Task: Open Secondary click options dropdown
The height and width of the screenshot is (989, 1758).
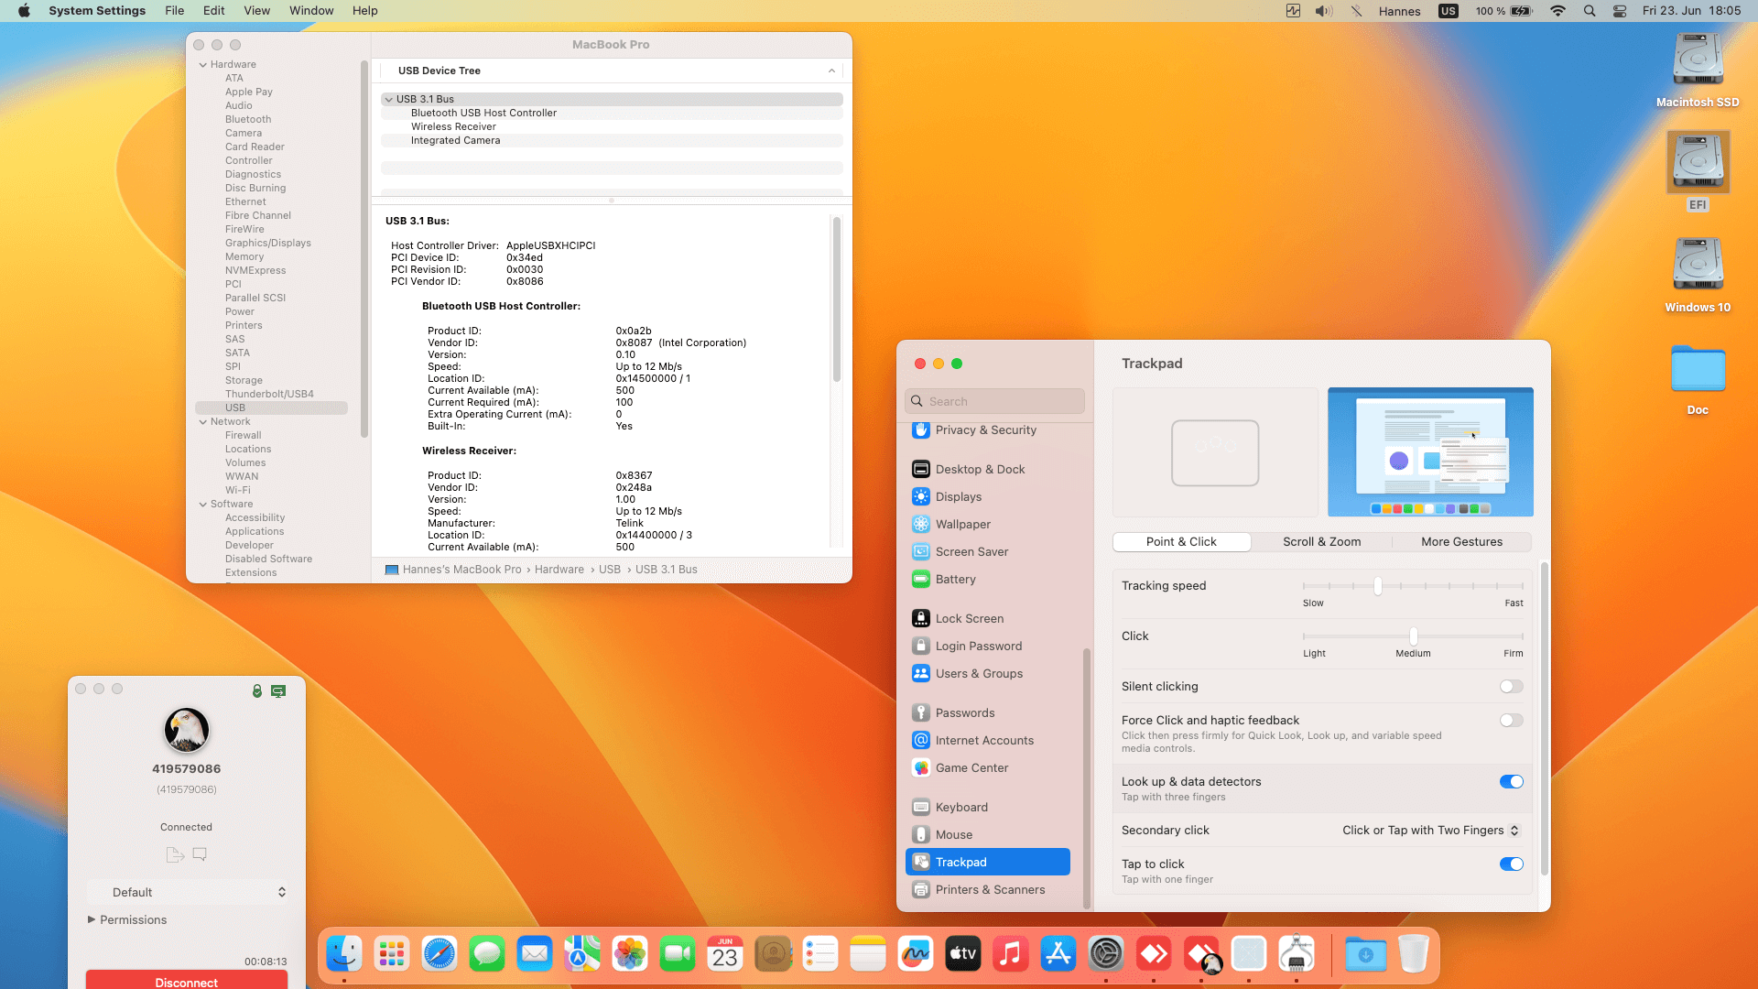Action: coord(1430,831)
